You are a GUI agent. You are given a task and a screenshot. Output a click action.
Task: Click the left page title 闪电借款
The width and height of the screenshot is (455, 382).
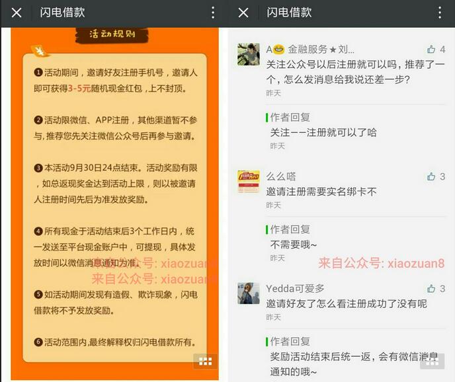coord(62,13)
